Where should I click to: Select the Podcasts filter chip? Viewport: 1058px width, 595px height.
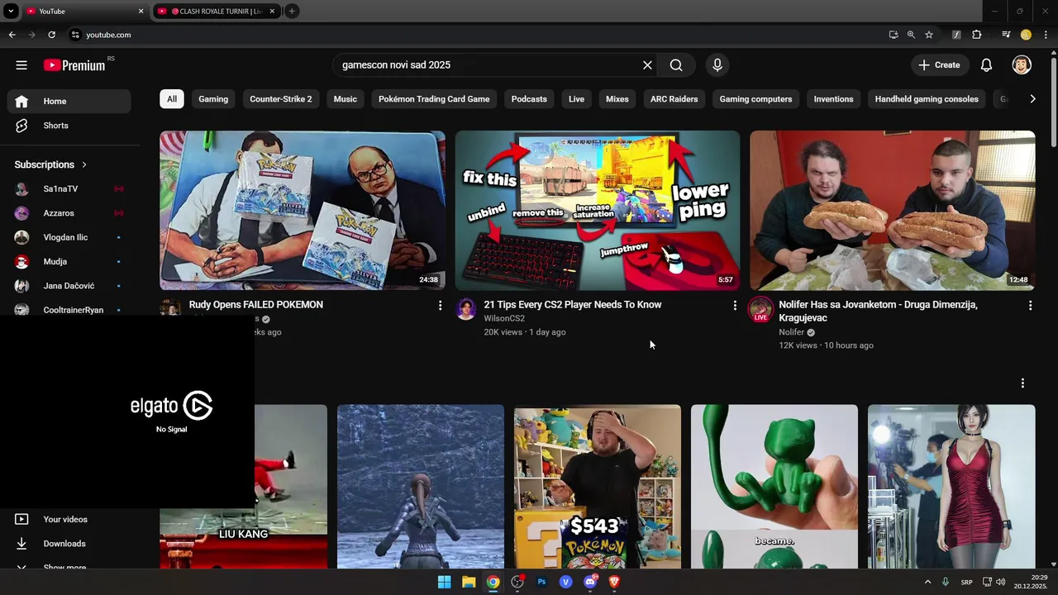[529, 99]
